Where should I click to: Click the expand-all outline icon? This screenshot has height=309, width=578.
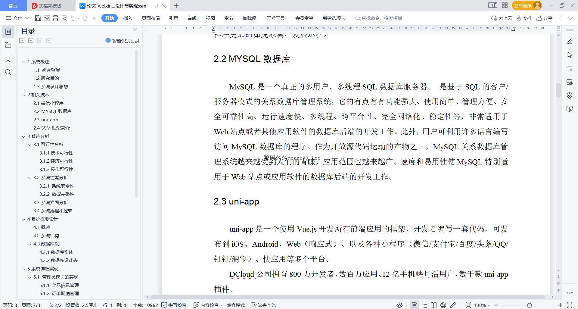pyautogui.click(x=22, y=40)
